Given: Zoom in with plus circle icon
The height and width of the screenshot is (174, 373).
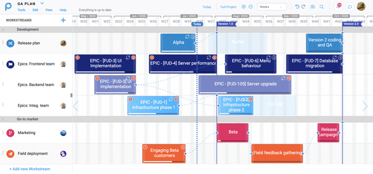Looking at the screenshot, I should (x=244, y=7).
